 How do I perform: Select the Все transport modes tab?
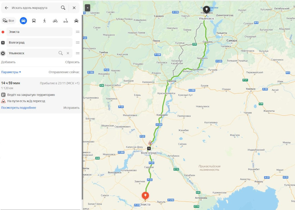[x=9, y=21]
